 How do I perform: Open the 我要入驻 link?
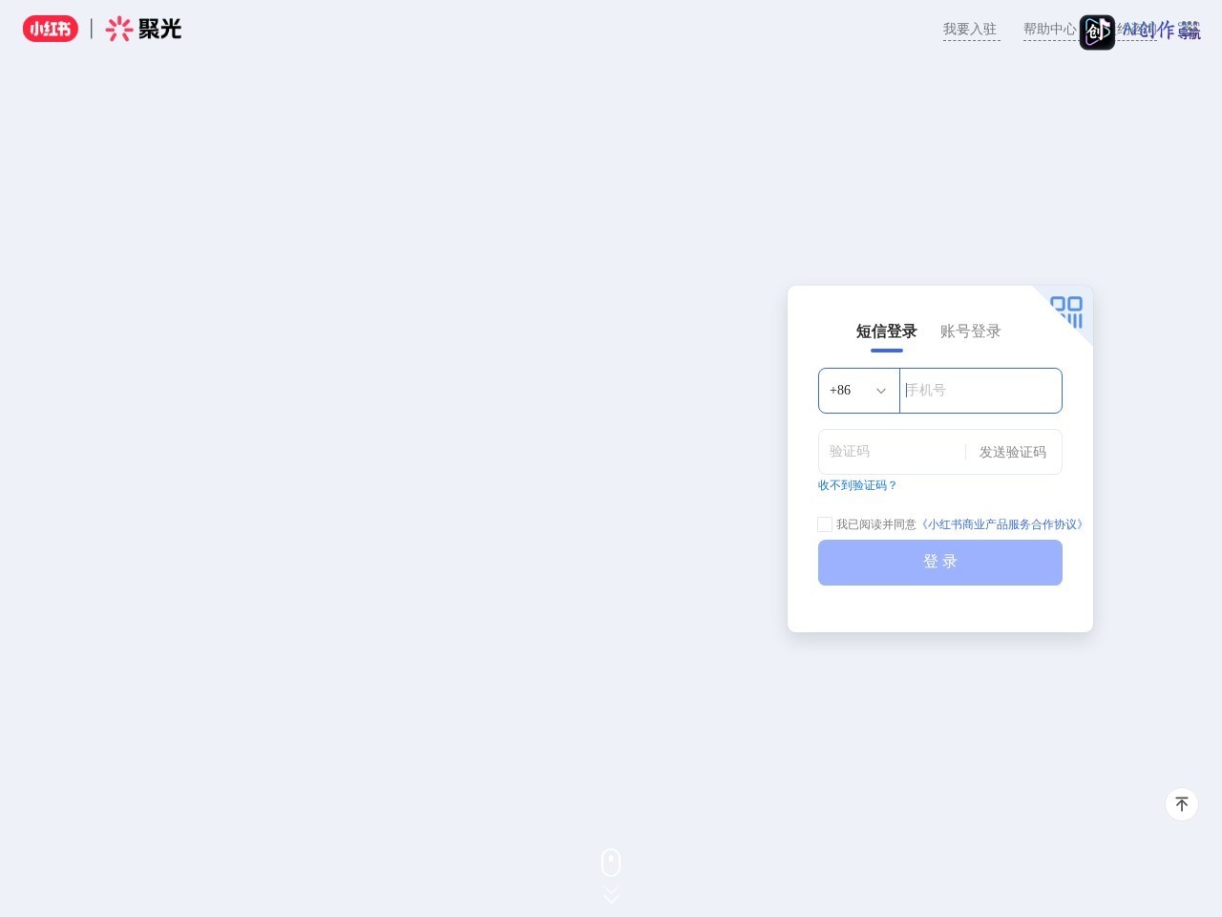[x=971, y=30]
